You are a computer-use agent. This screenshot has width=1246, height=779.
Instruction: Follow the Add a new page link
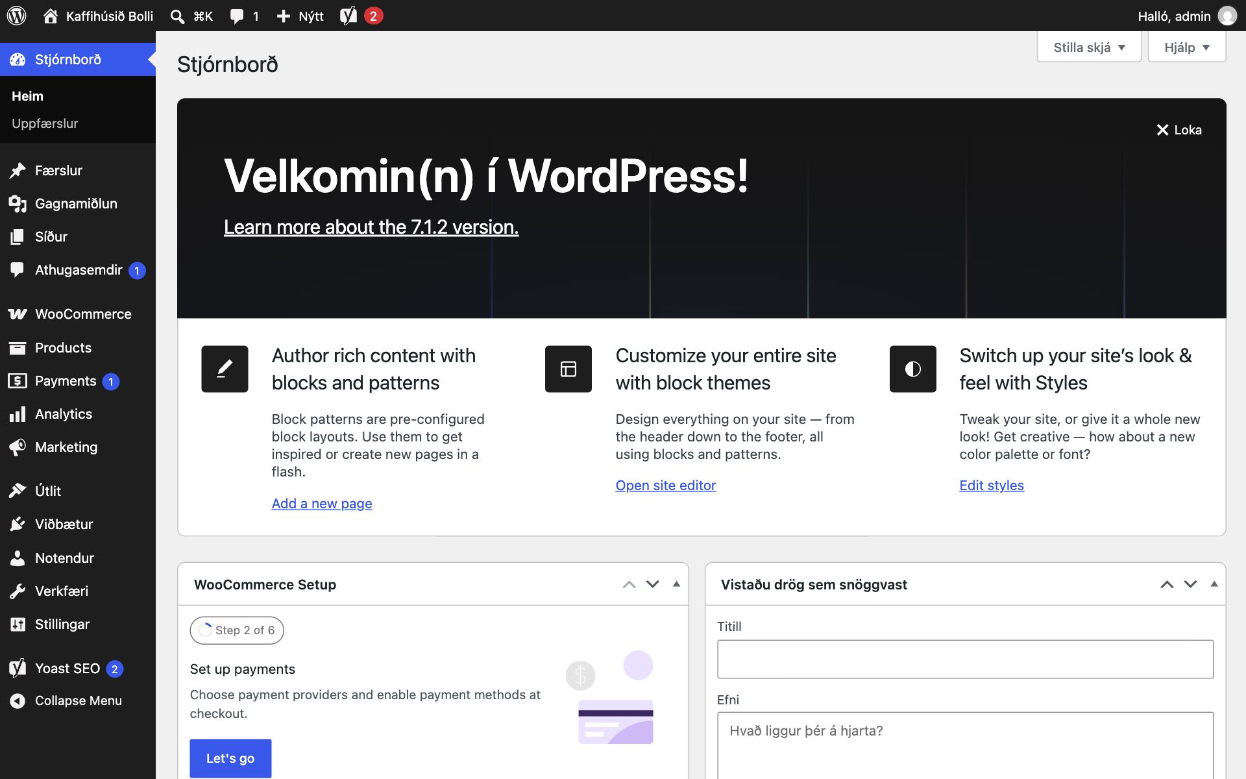tap(322, 504)
